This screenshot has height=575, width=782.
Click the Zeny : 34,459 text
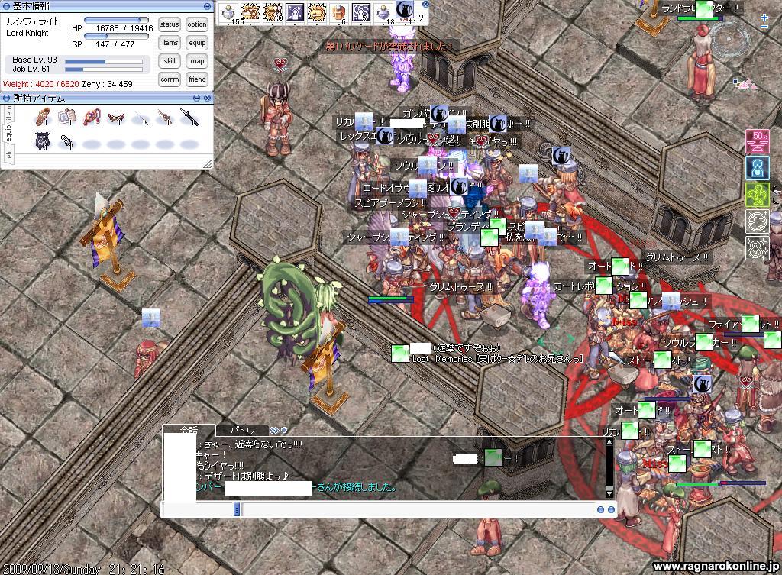coord(107,84)
